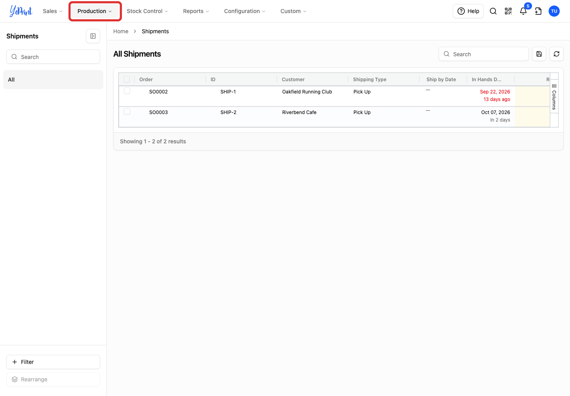The image size is (570, 396).
Task: Save the current shipments view
Action: click(x=539, y=54)
